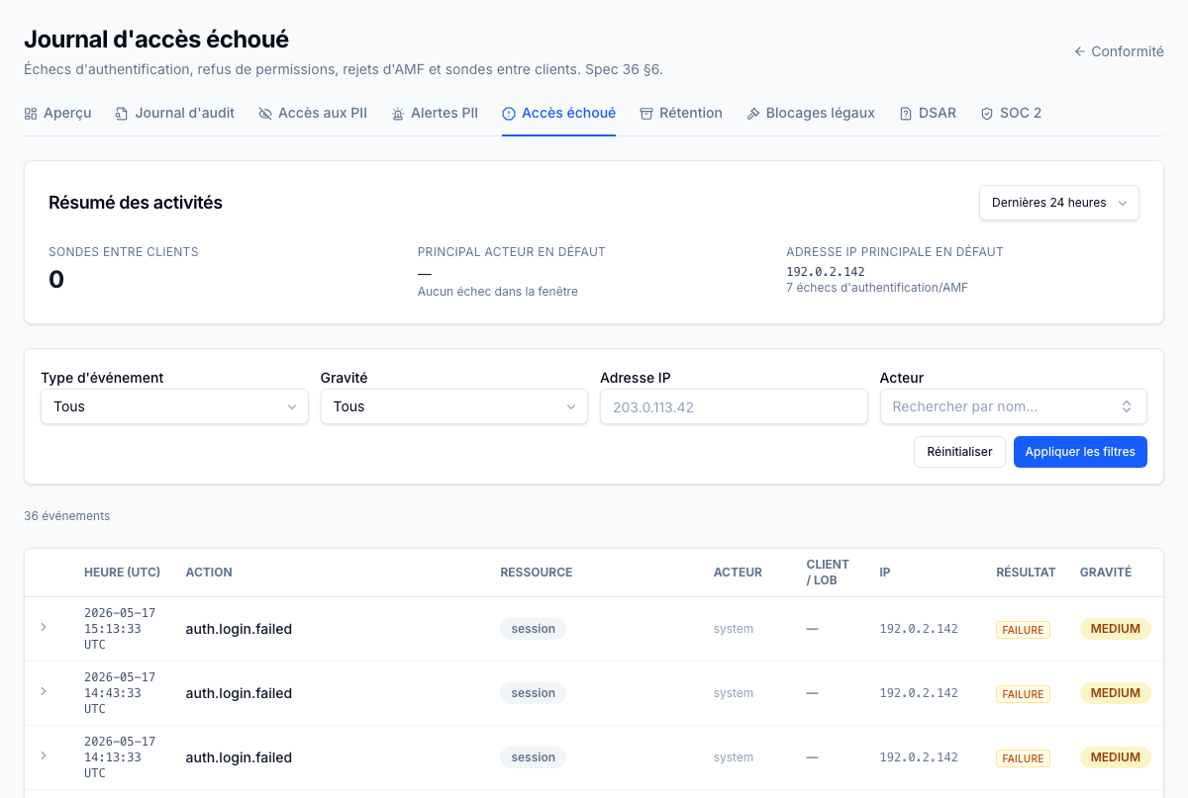Open the Dernières 24 heures dropdown
The height and width of the screenshot is (798, 1188).
(x=1059, y=203)
